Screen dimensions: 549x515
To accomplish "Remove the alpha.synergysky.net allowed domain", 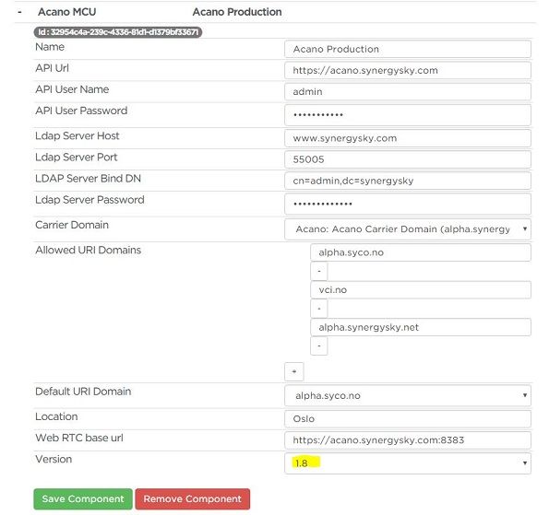I will [x=319, y=346].
